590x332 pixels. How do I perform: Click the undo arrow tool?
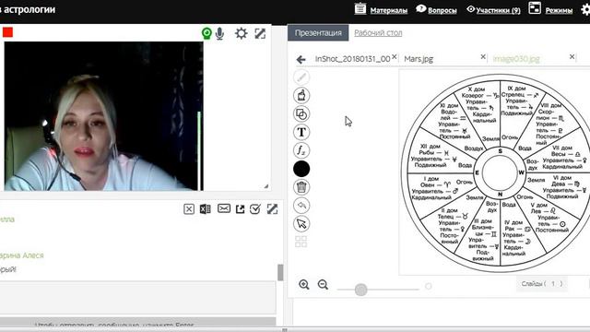tap(301, 206)
